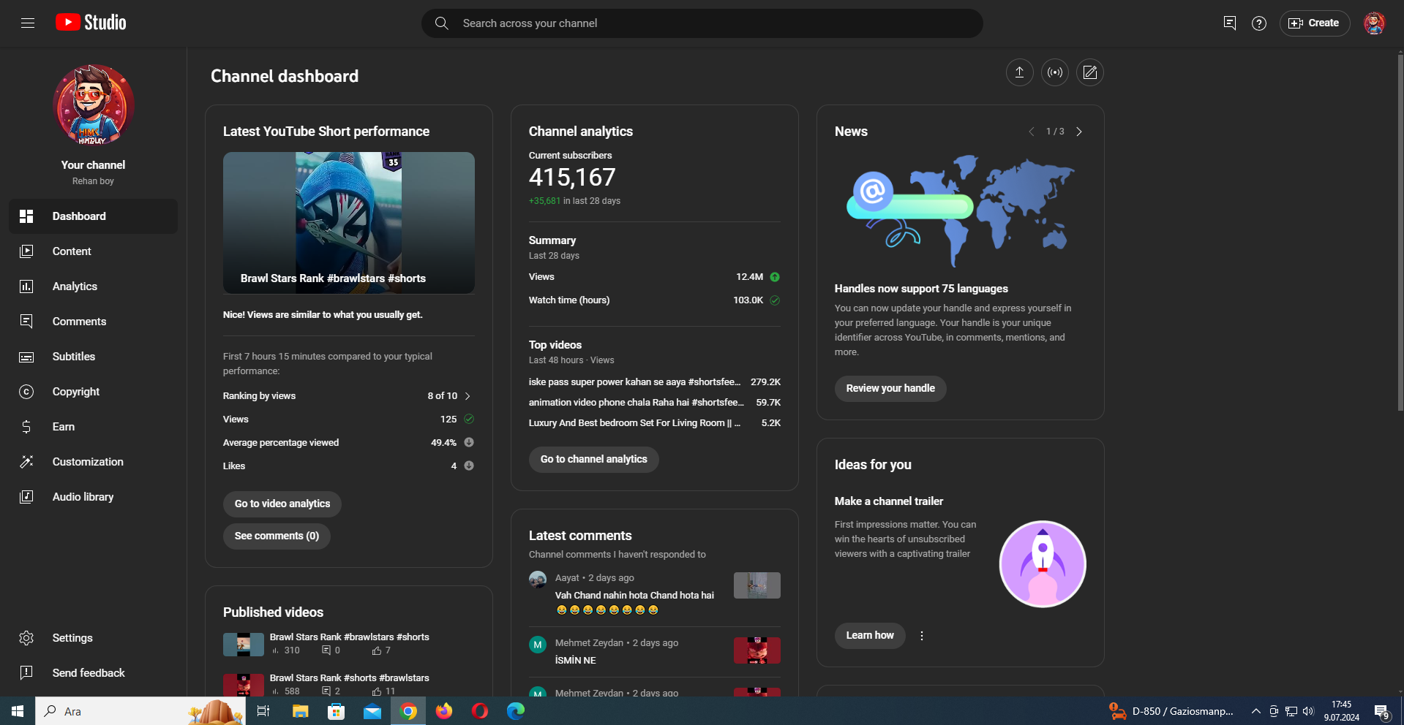
Task: Expand Ranking by views chevron
Action: tap(468, 396)
